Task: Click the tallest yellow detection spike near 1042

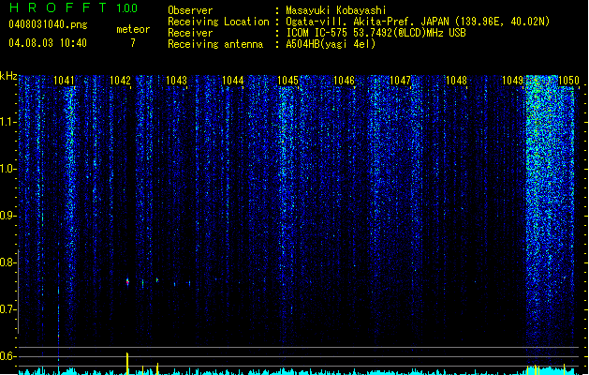Action: pyautogui.click(x=127, y=364)
